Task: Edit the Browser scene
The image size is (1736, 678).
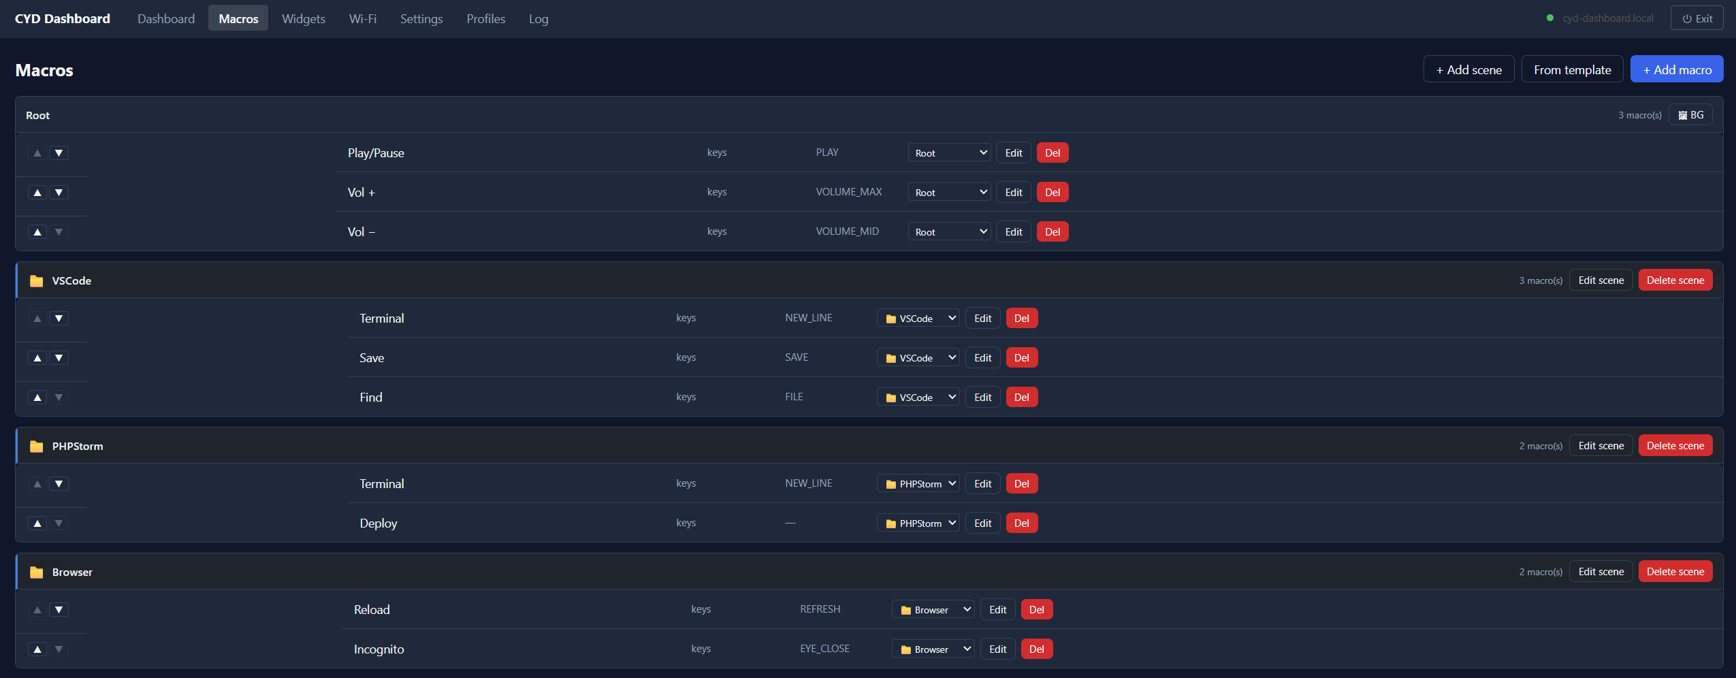Action: tap(1601, 572)
